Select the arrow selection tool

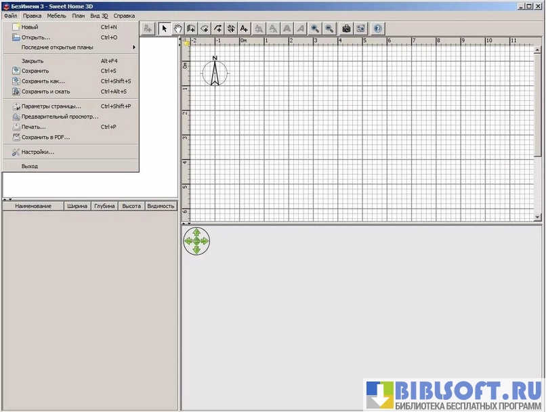tap(165, 28)
